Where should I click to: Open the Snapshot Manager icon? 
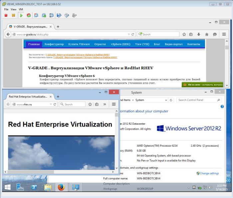[x=51, y=15]
